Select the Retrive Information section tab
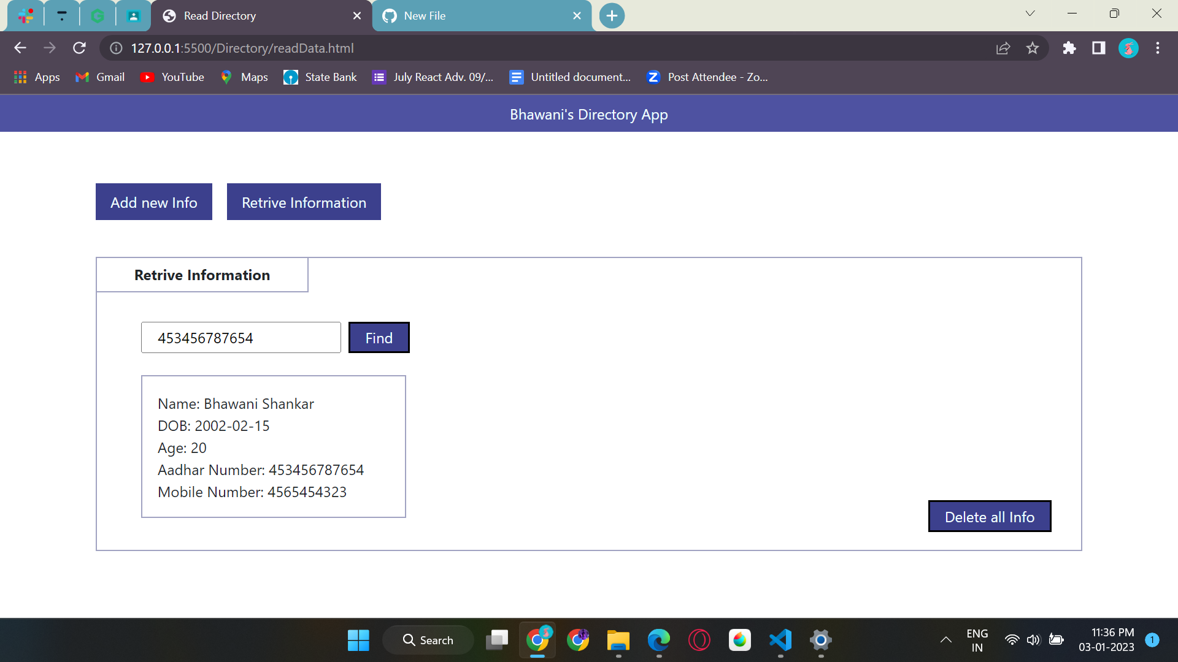Image resolution: width=1178 pixels, height=662 pixels. coord(202,275)
